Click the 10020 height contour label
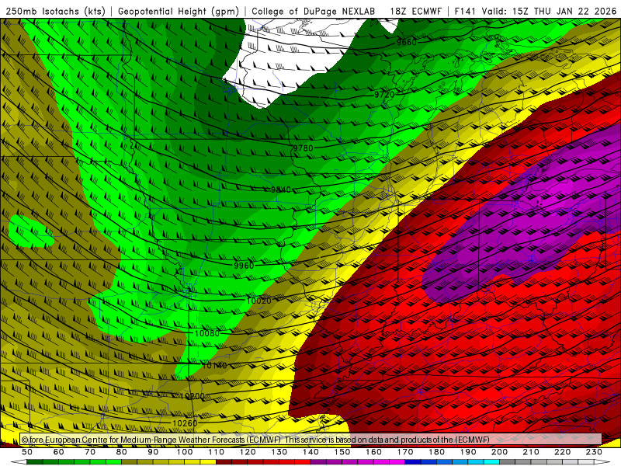621x466 pixels. (x=259, y=301)
